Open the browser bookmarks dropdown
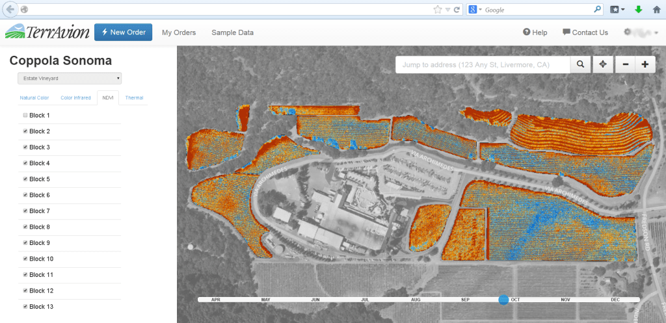The width and height of the screenshot is (666, 323). coord(618,10)
